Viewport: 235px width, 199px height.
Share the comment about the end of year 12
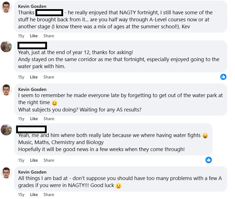coord(49,77)
